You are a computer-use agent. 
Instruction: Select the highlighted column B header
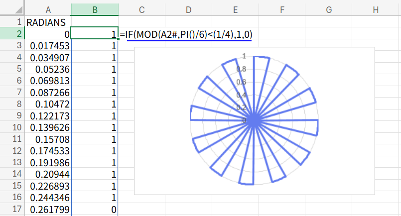pyautogui.click(x=95, y=9)
